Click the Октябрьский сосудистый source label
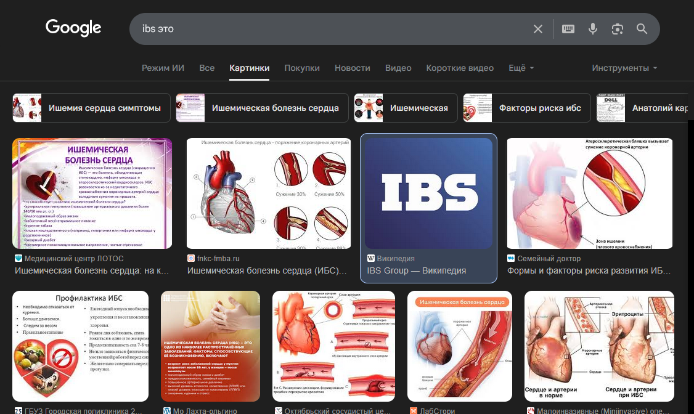The width and height of the screenshot is (694, 414). 338,410
